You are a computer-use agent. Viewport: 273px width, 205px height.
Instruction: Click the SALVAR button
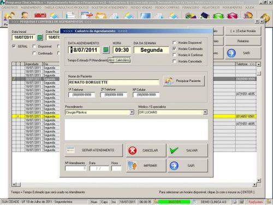pos(188,150)
